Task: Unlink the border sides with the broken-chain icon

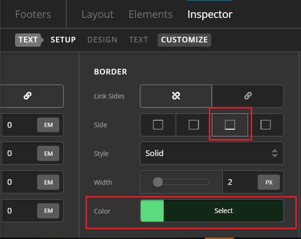Action: (x=176, y=96)
